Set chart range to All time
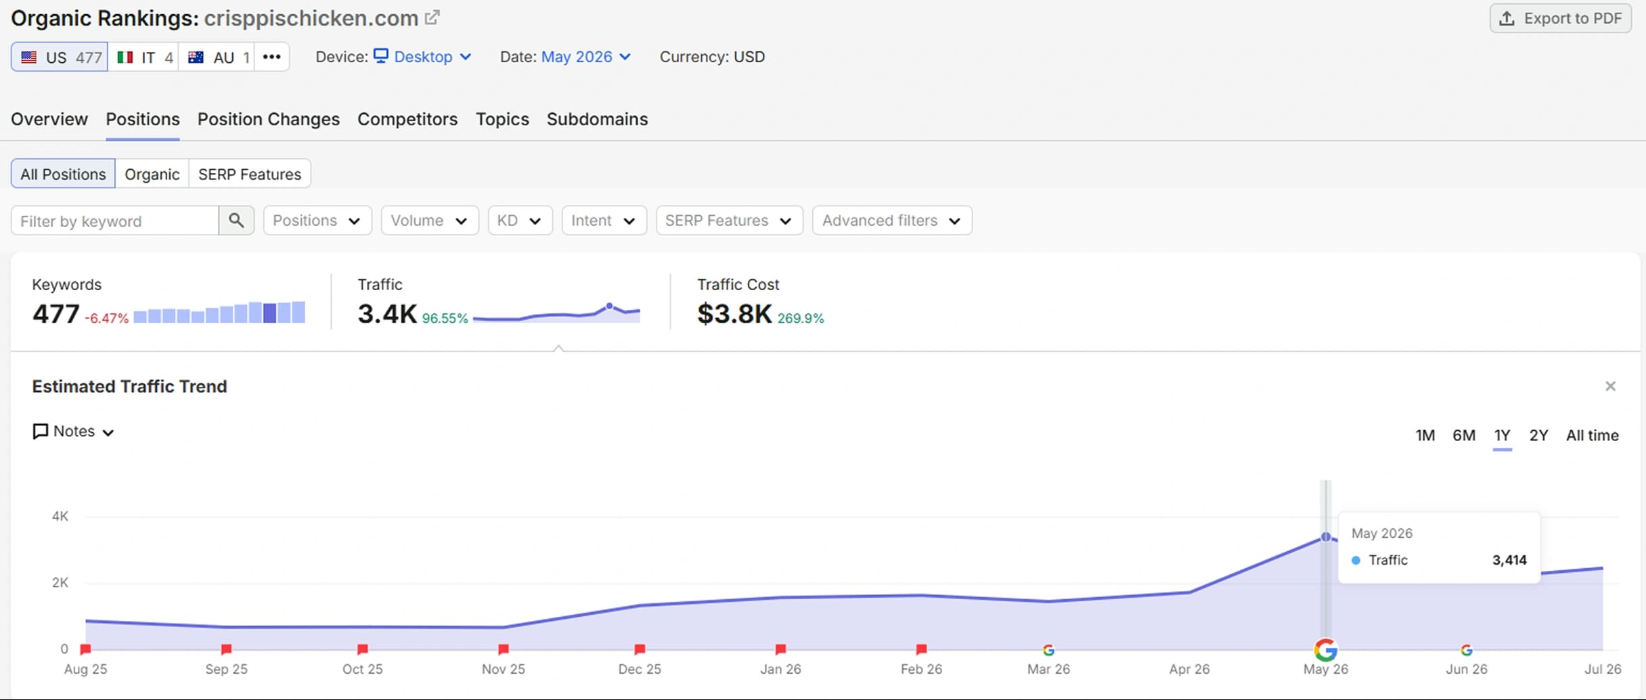 1593,436
